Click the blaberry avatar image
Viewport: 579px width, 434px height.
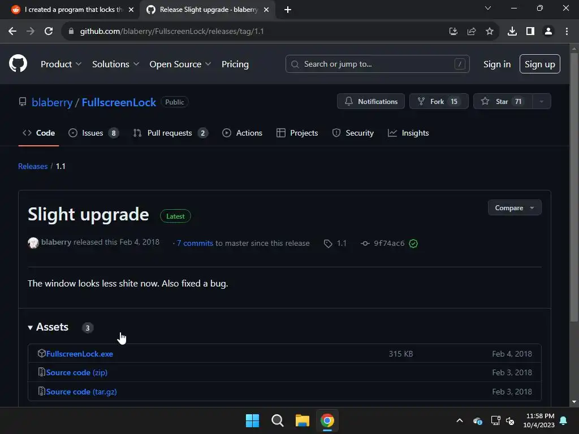pos(33,243)
